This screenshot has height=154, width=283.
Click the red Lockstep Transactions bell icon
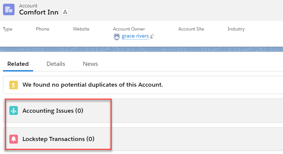pos(13,139)
